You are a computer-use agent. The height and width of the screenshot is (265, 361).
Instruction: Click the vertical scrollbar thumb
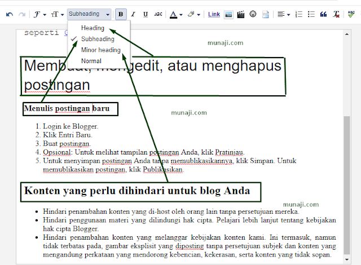[x=347, y=185]
